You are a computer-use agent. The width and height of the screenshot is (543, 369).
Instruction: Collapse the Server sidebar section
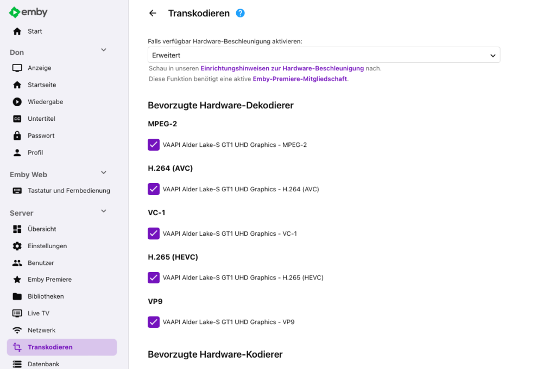click(x=104, y=211)
